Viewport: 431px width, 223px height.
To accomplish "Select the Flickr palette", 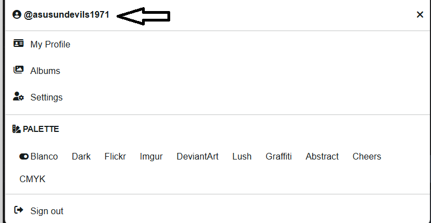I will 115,157.
